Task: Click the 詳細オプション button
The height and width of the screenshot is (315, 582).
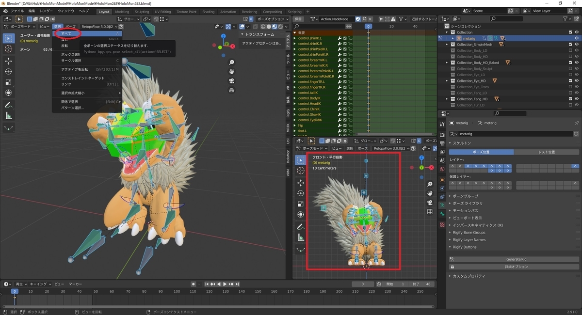Action: [x=513, y=267]
